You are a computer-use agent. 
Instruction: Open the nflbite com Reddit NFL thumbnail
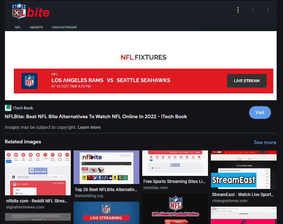click(38, 173)
